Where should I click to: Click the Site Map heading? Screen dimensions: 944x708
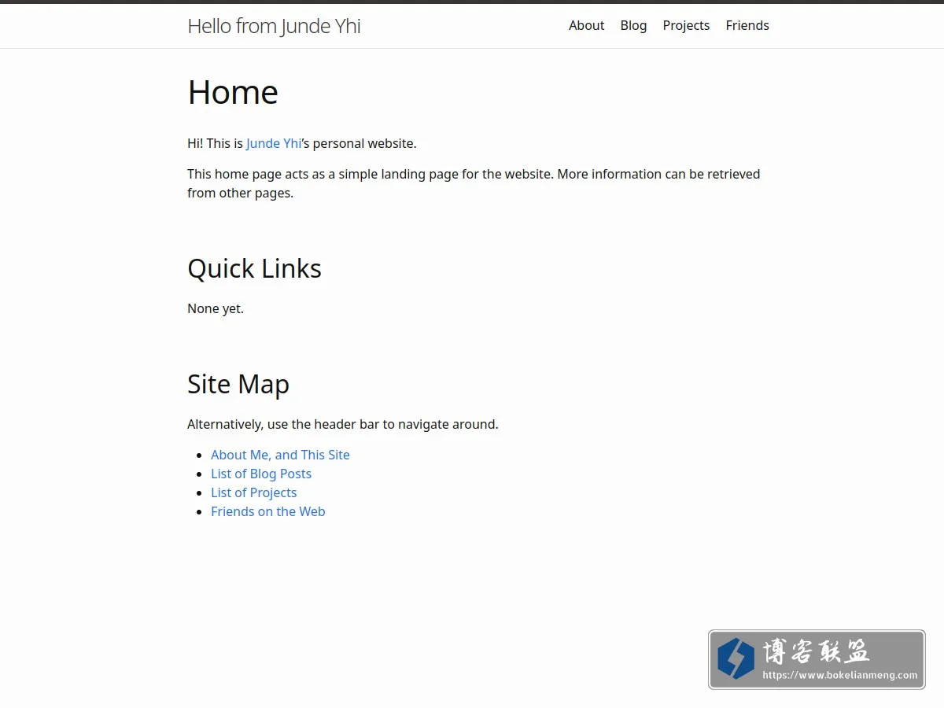click(238, 384)
